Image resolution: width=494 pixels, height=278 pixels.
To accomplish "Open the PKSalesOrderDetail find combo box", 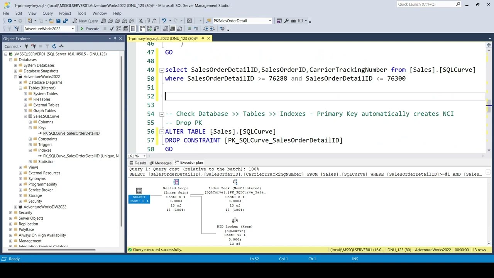I will pos(242,21).
